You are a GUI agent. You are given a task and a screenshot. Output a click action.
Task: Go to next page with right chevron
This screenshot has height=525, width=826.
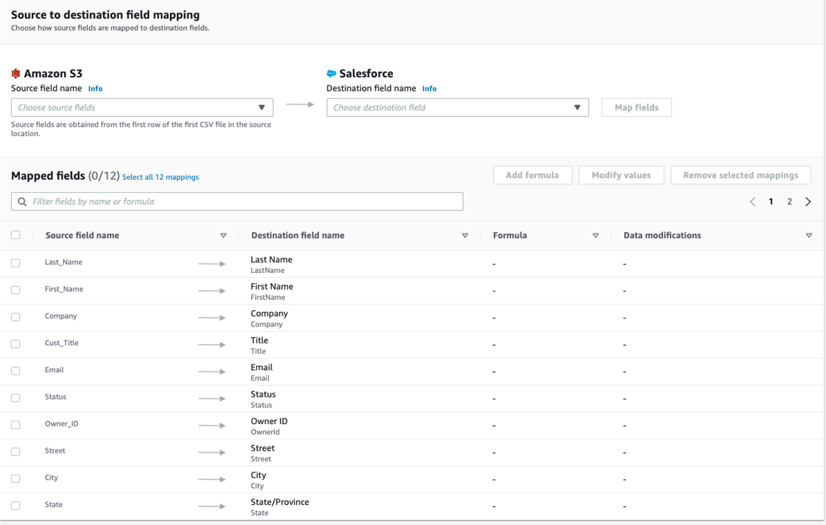click(808, 202)
